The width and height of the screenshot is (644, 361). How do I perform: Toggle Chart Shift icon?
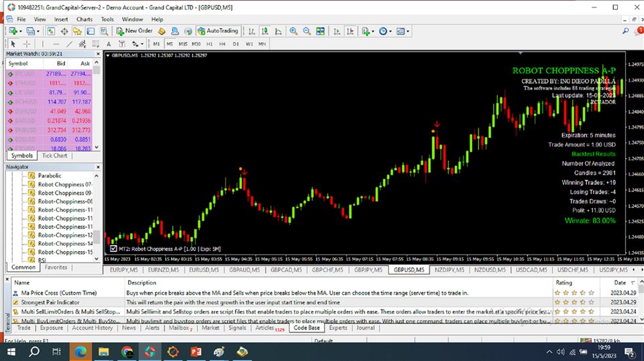coord(350,31)
